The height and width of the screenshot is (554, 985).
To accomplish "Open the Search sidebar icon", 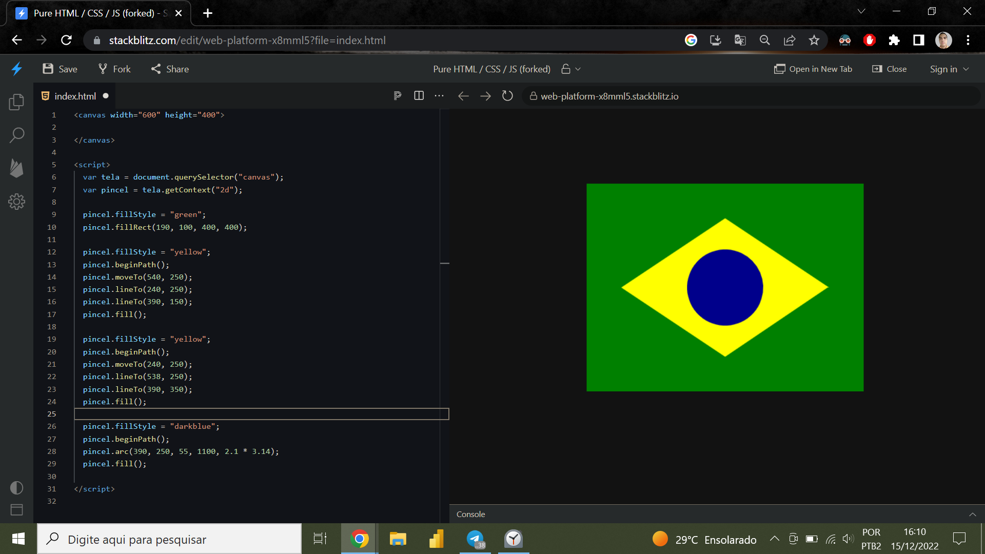I will tap(16, 135).
